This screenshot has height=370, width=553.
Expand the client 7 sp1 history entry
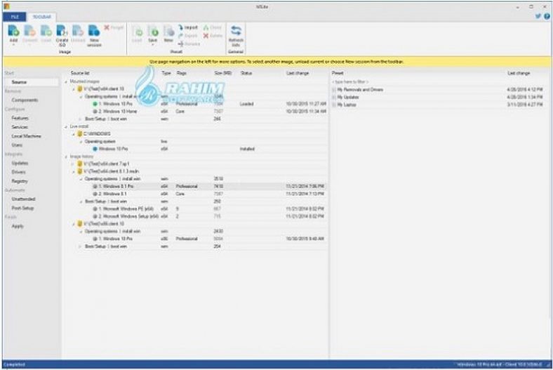point(74,164)
